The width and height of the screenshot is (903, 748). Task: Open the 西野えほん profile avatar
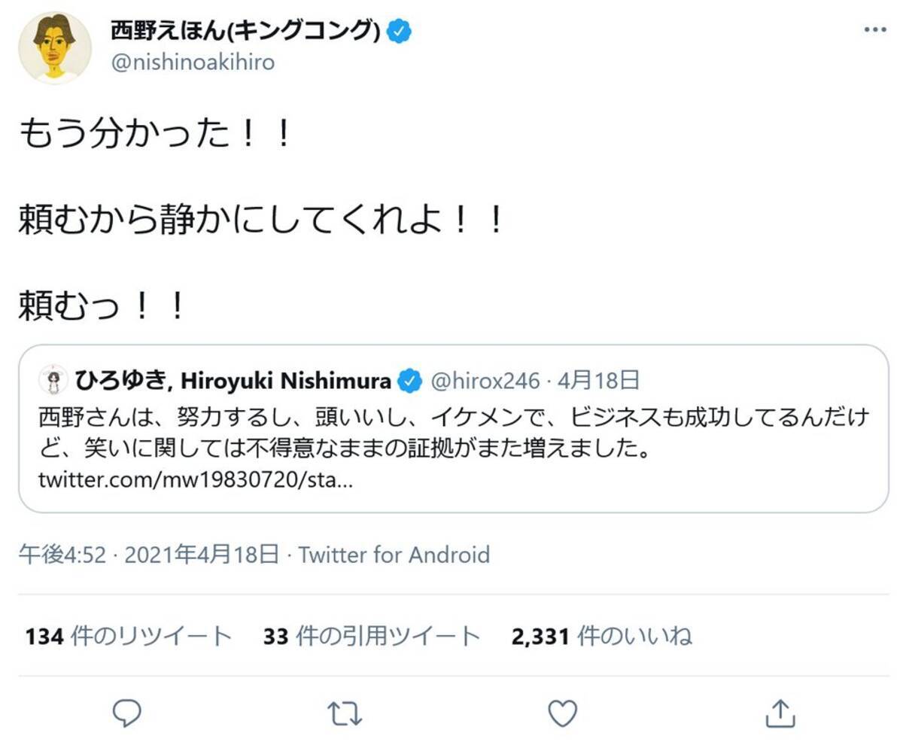click(55, 48)
